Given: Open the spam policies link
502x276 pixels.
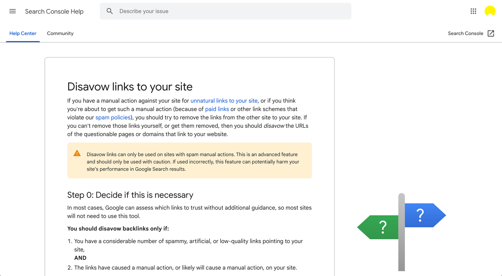Looking at the screenshot, I should (113, 117).
